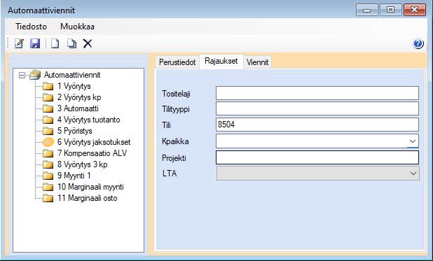Select the tree row 2 Vyörytys kp
Image resolution: width=433 pixels, height=261 pixels.
(x=79, y=97)
